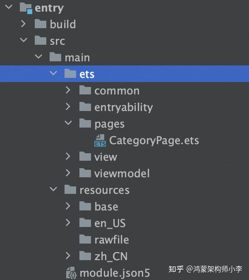Select the base folder label
This screenshot has height=280, width=249.
click(106, 207)
